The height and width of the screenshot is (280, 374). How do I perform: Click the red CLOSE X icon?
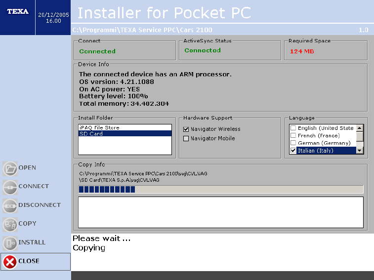click(10, 262)
